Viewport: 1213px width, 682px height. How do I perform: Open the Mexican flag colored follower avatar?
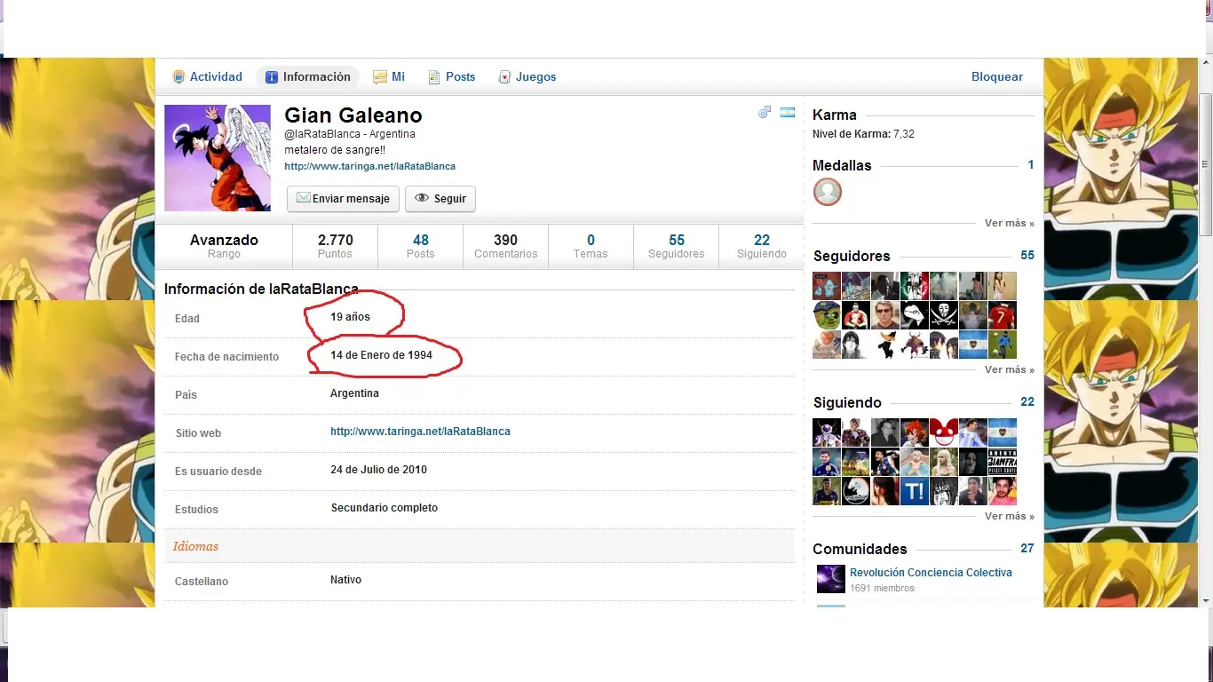coord(914,286)
